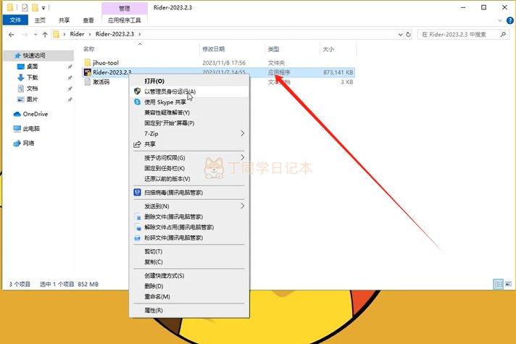Click the icon beside 解除文件占用
Screen dimensions: 516x344
pyautogui.click(x=138, y=227)
